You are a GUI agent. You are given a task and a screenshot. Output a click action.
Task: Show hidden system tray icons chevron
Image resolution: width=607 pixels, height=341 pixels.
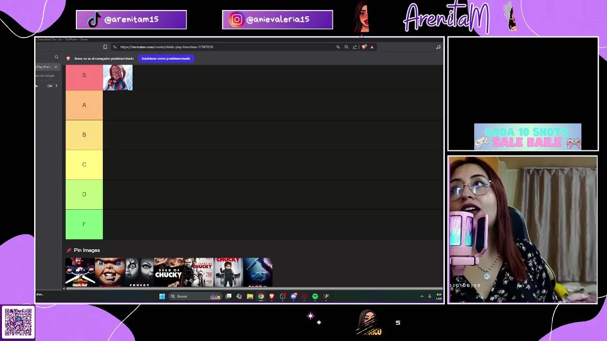pyautogui.click(x=422, y=296)
